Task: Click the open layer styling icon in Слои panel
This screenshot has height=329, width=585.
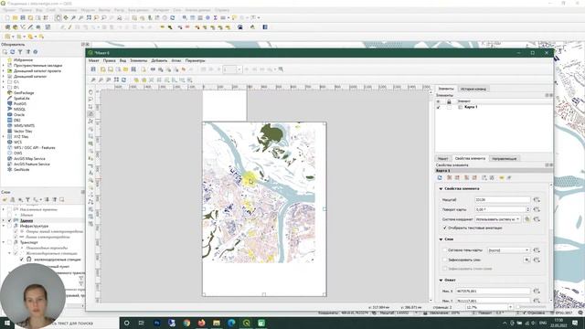Action: coord(5,200)
